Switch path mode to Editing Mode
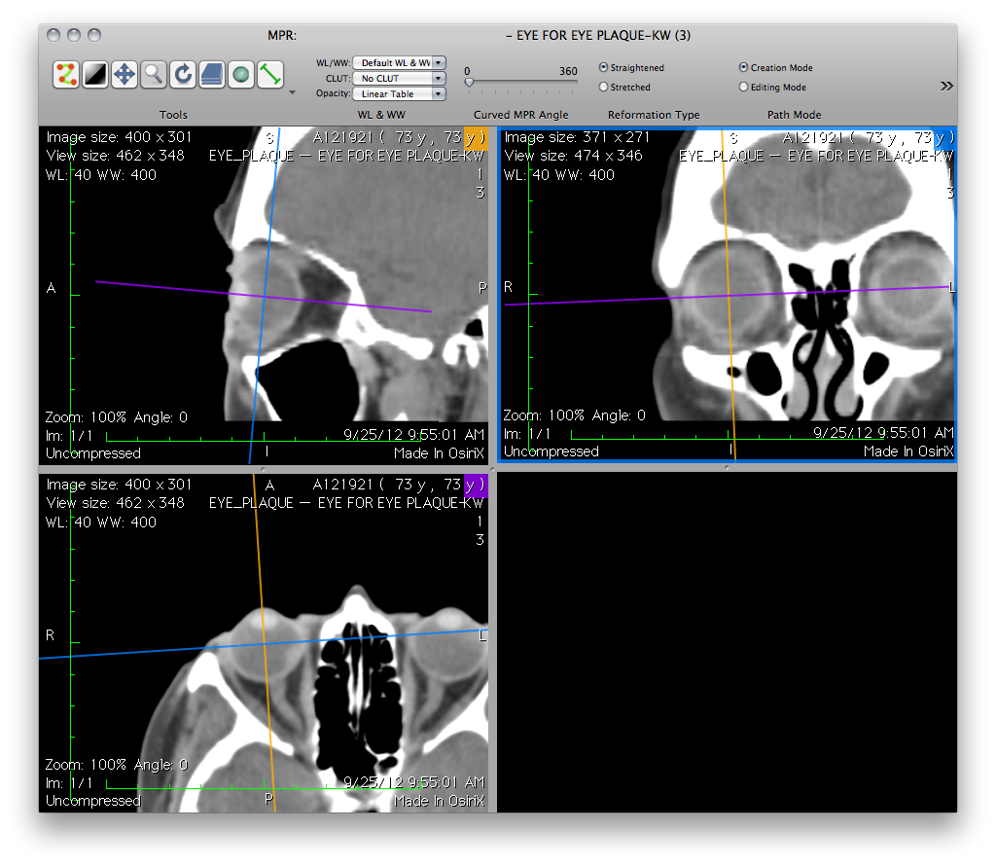The image size is (996, 866). pyautogui.click(x=744, y=87)
